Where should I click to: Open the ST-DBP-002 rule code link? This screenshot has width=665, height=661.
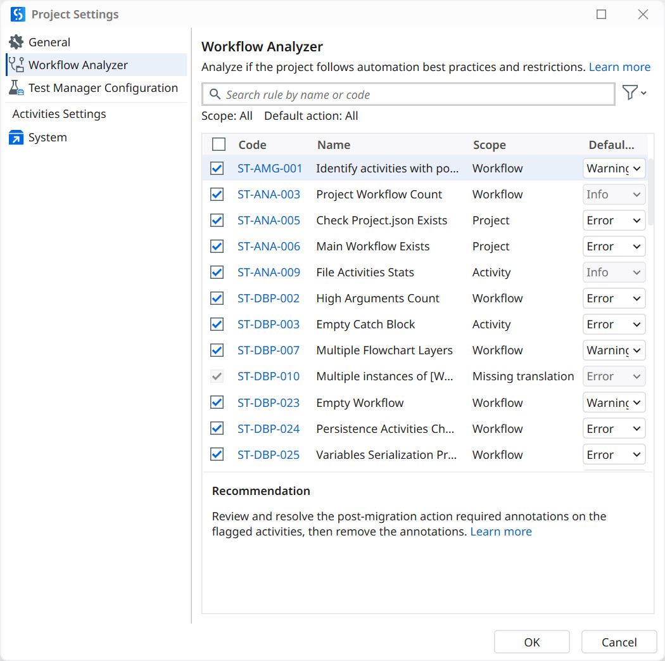(x=269, y=298)
